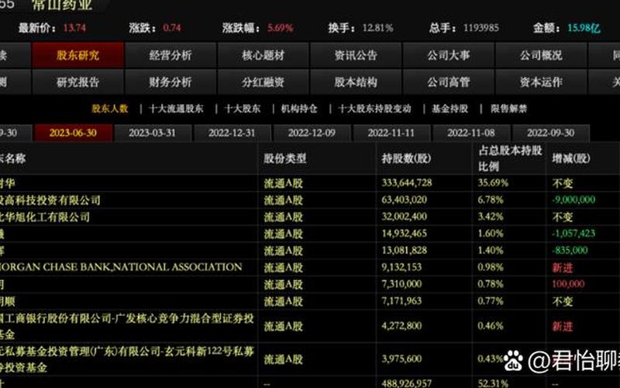This screenshot has height=388, width=620.
Task: Switch to 财务分析 tab
Action: coord(170,82)
